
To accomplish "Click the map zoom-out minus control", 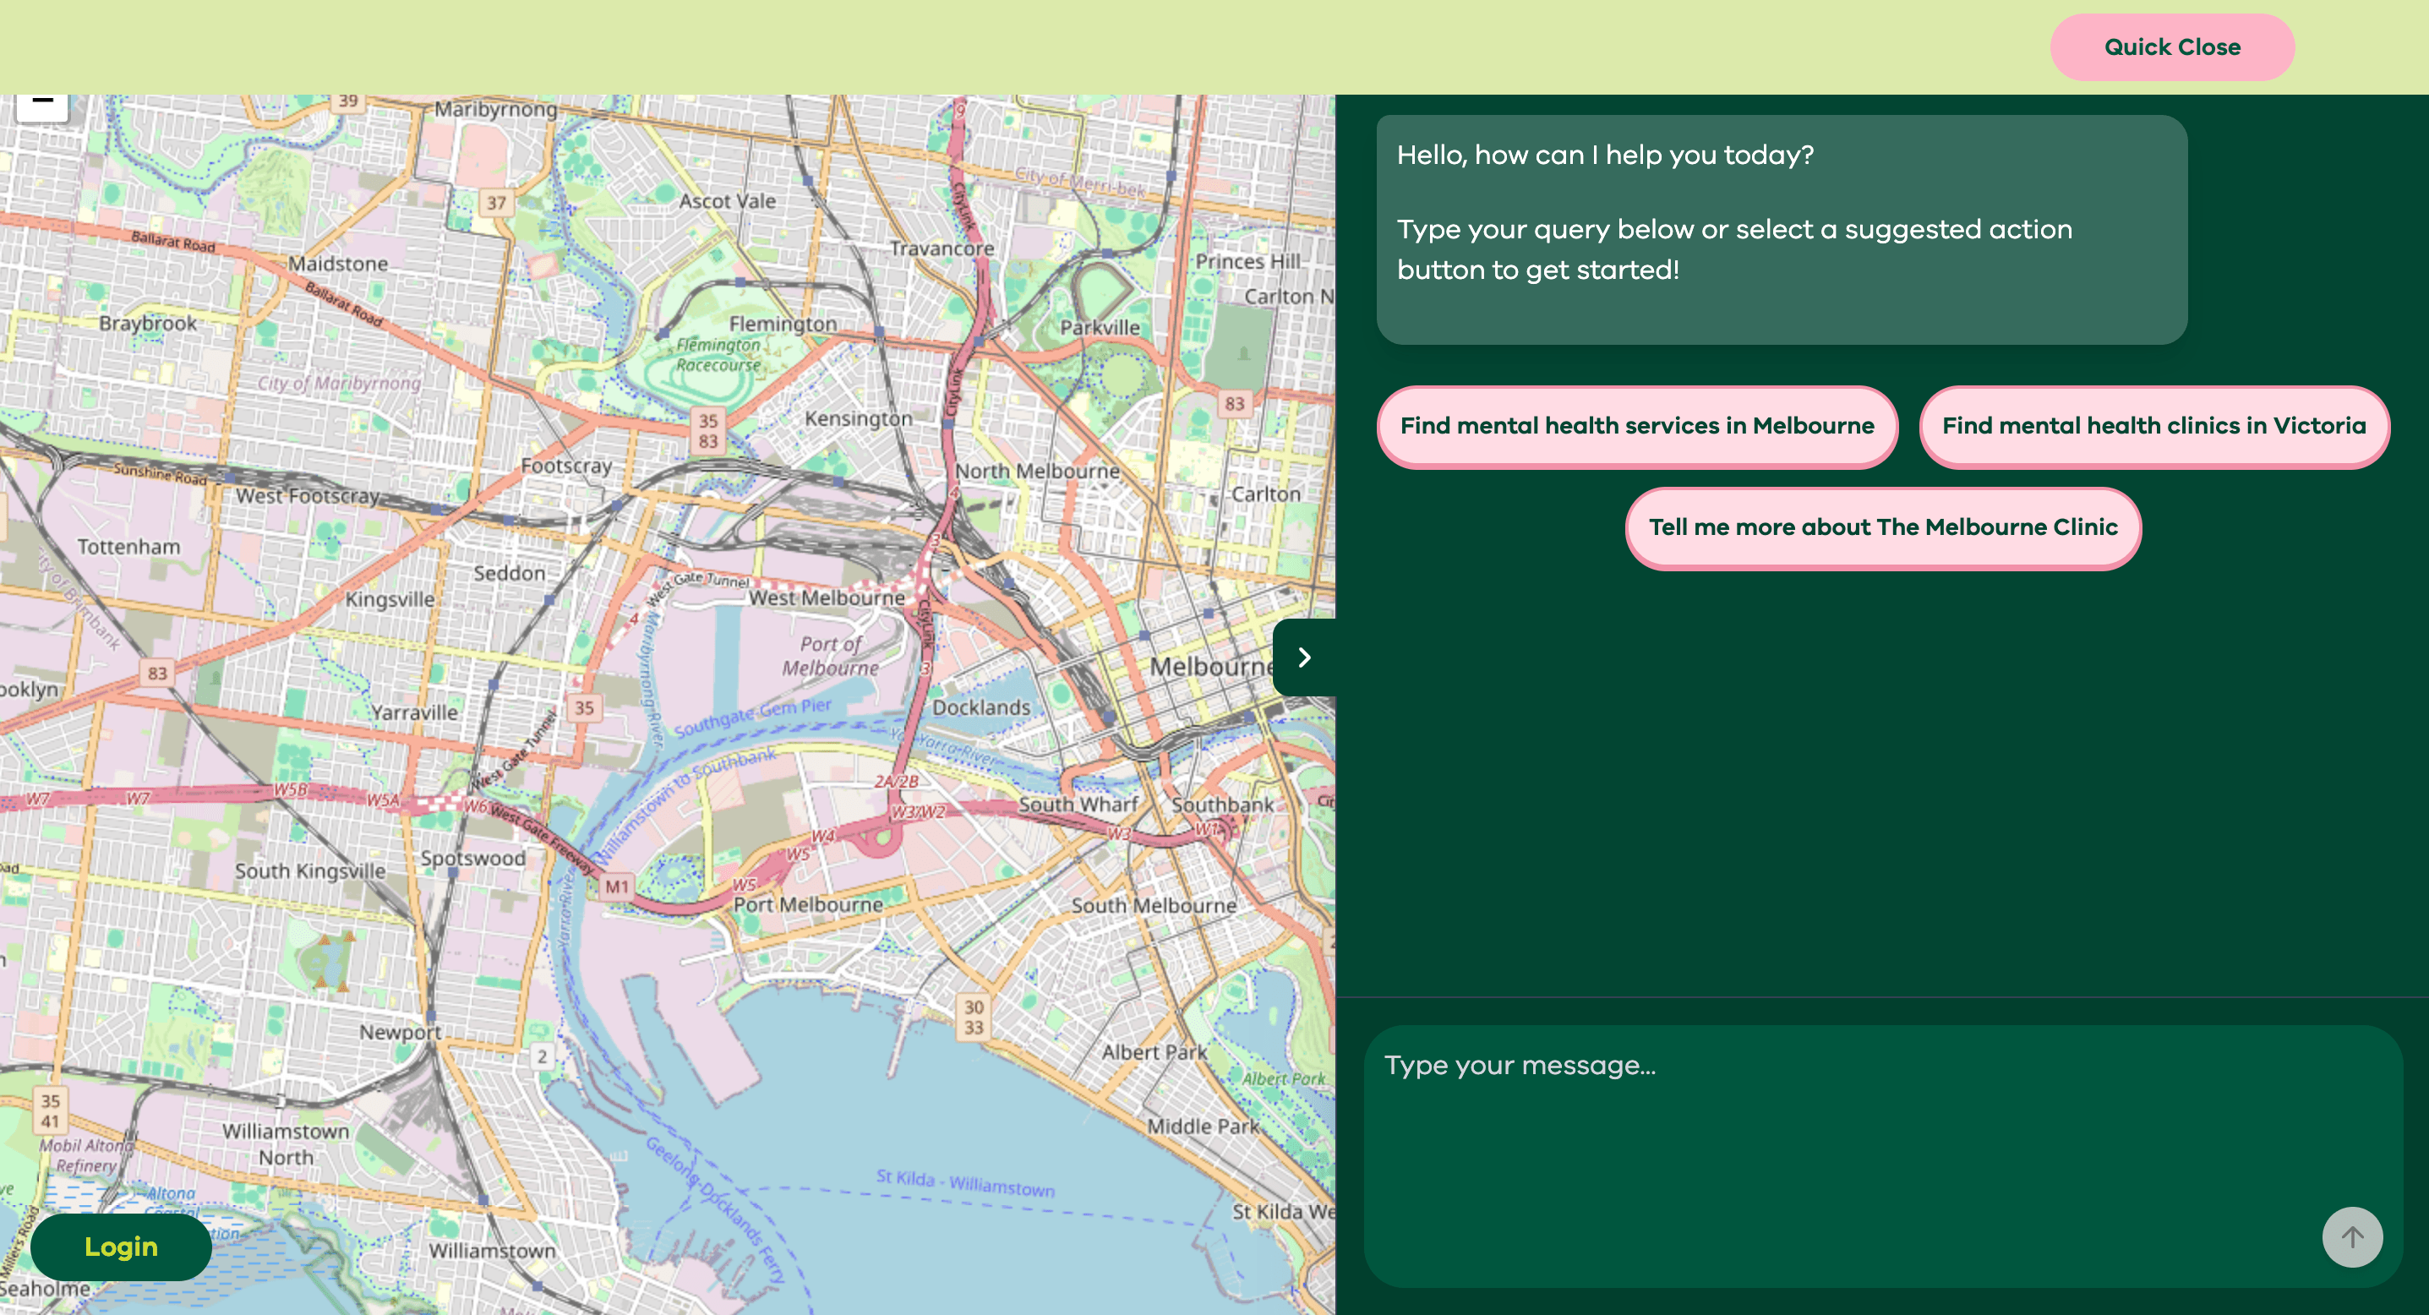I will (x=42, y=100).
